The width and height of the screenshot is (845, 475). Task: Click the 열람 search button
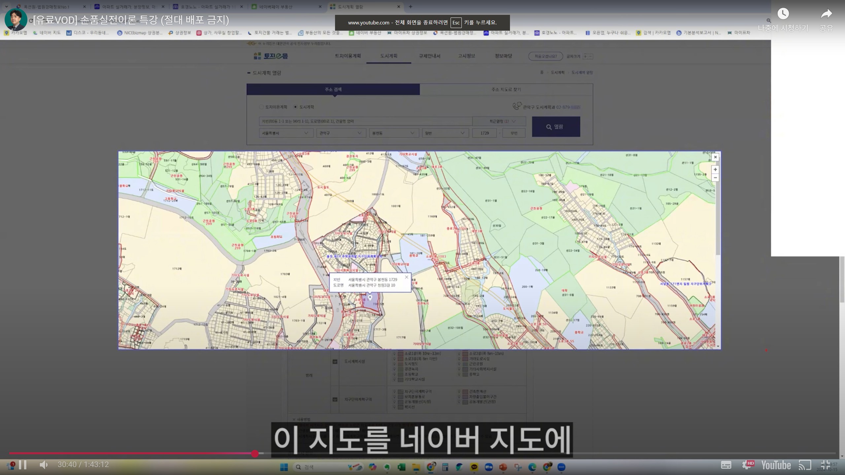tap(556, 127)
